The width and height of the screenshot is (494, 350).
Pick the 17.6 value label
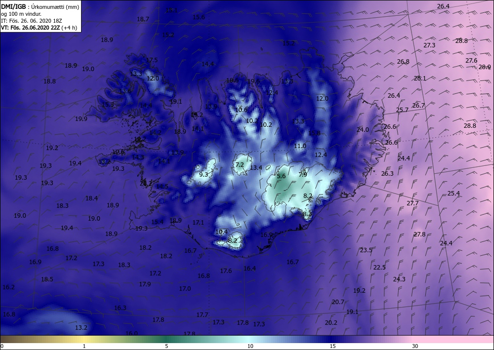pos(226,271)
